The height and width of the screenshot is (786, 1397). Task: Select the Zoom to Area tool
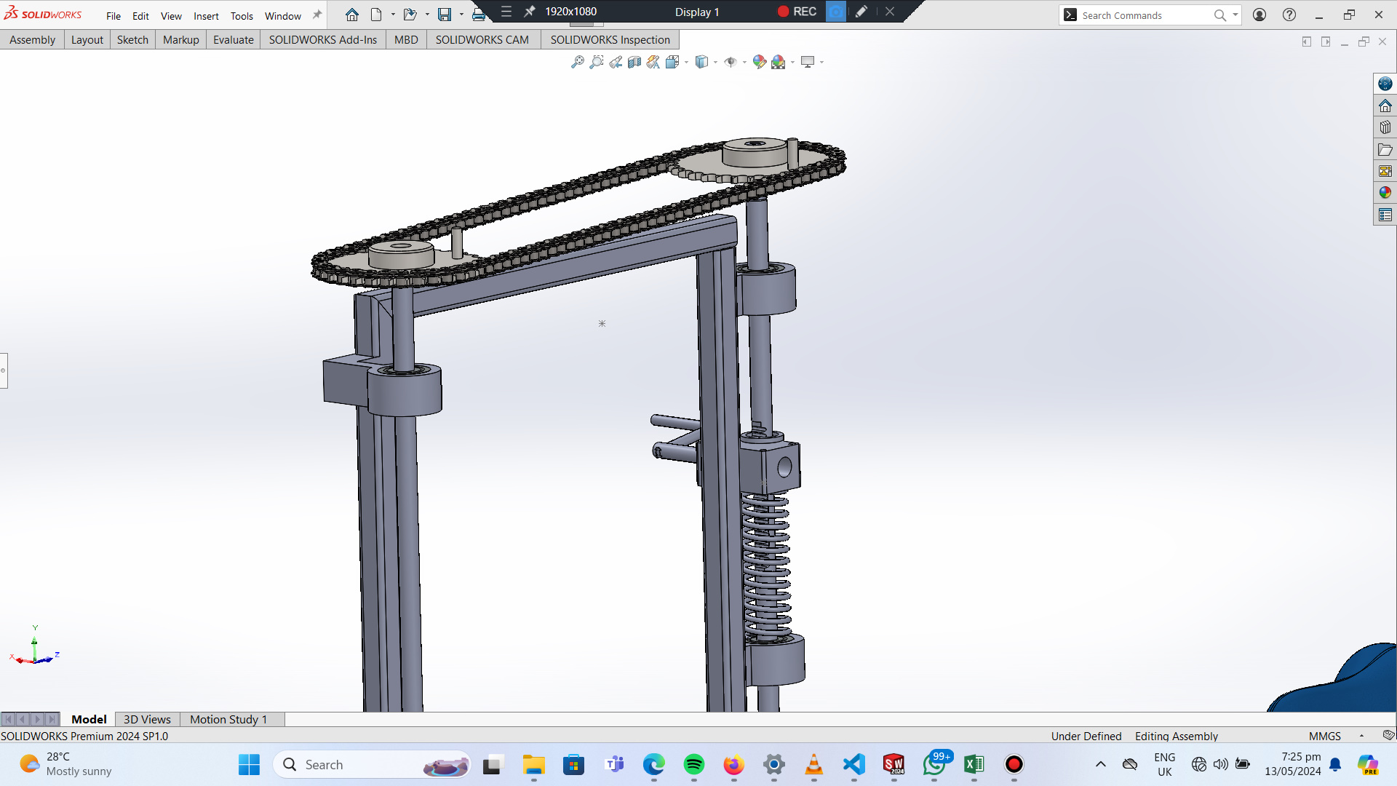point(597,62)
